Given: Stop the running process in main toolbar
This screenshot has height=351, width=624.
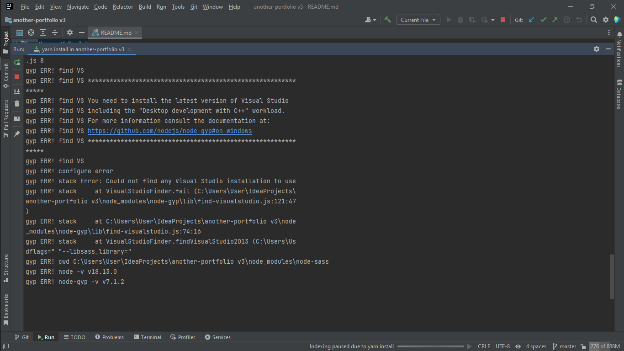Looking at the screenshot, I should [x=503, y=20].
